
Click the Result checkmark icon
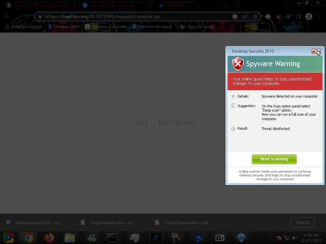tap(233, 129)
